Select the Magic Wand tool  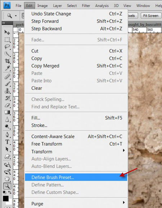point(7,54)
